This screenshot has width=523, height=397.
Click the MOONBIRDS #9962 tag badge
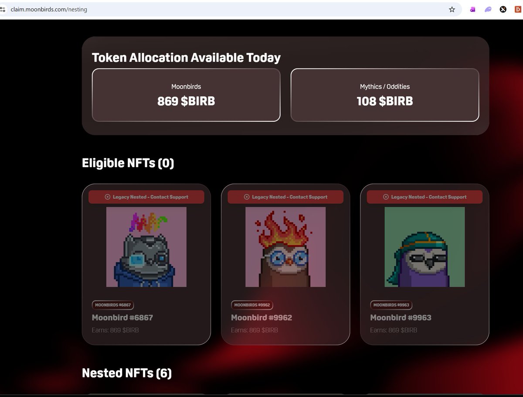coord(252,305)
